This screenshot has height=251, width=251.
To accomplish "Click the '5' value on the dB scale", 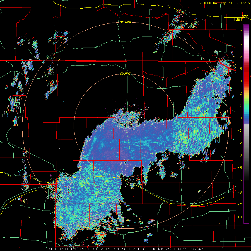I will coord(241,56).
